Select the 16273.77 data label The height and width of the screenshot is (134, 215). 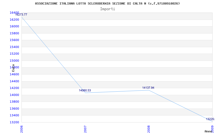click(x=21, y=14)
